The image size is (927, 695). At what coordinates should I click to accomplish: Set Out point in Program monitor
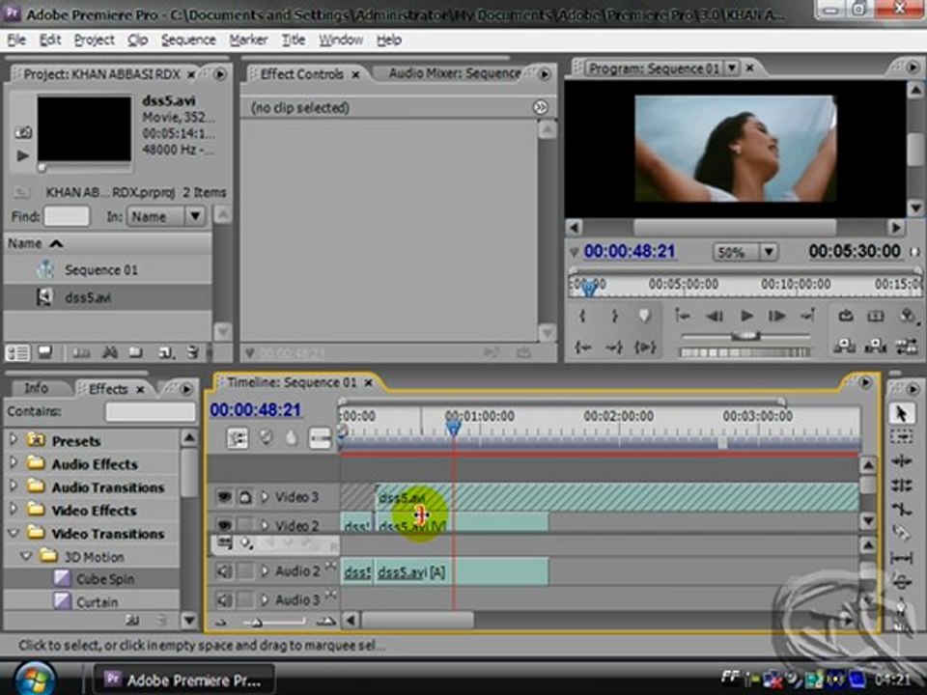[x=614, y=317]
